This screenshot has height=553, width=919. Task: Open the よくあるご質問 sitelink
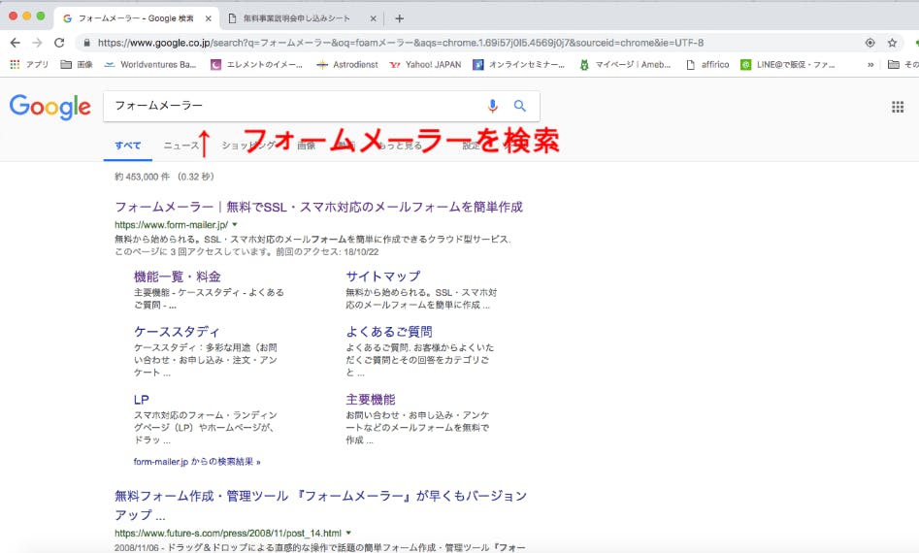point(389,332)
